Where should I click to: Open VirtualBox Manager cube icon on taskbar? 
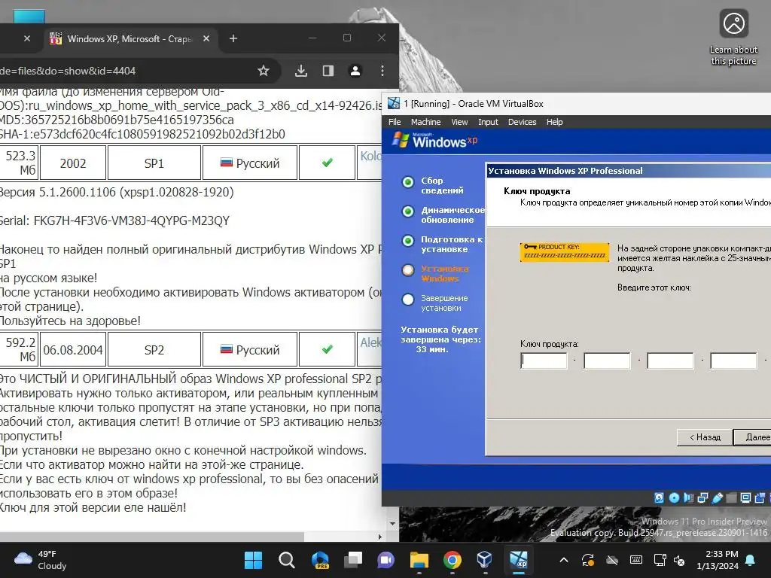485,560
